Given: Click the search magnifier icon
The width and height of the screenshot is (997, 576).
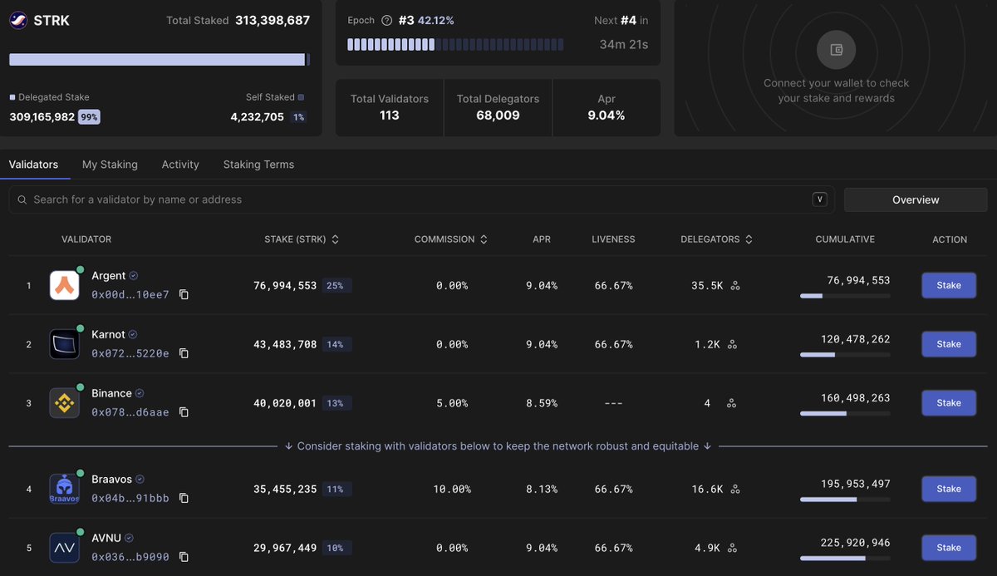Looking at the screenshot, I should pos(22,200).
